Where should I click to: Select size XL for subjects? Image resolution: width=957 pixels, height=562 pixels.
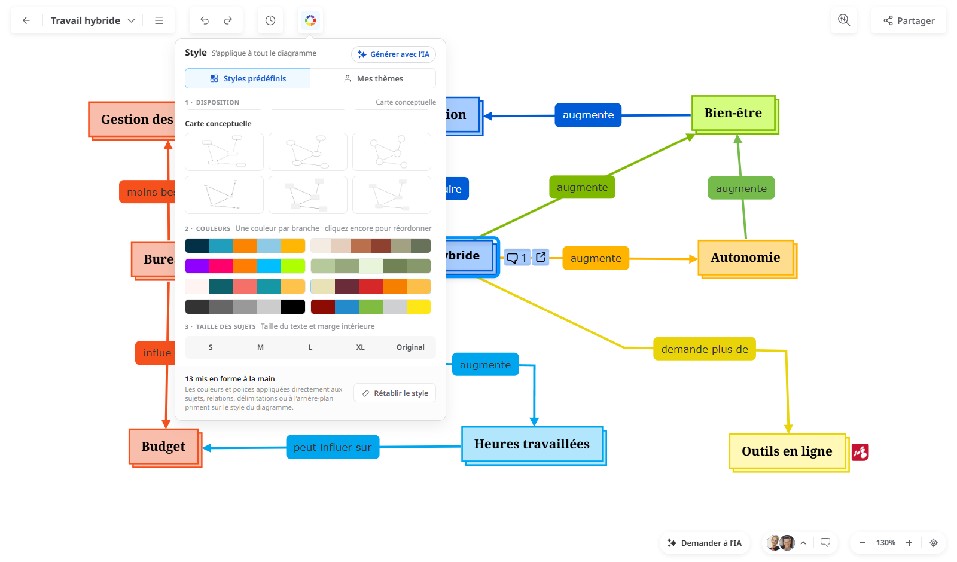360,347
